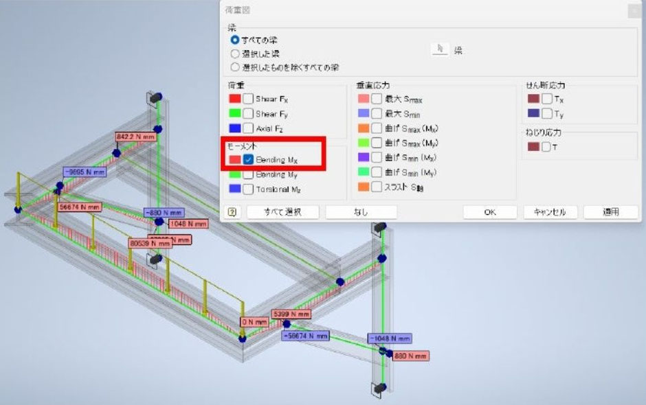This screenshot has width=646, height=405.
Task: Confirm with the OK button
Action: 490,212
